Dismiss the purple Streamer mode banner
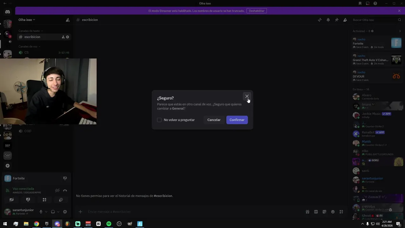 [x=399, y=11]
